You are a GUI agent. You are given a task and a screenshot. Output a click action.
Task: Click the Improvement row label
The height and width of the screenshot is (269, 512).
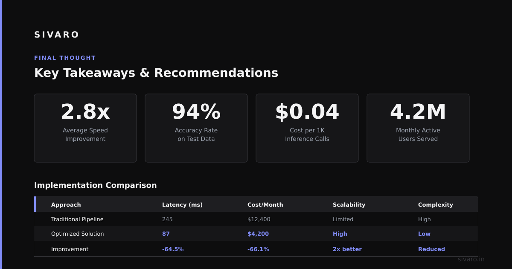click(x=70, y=249)
